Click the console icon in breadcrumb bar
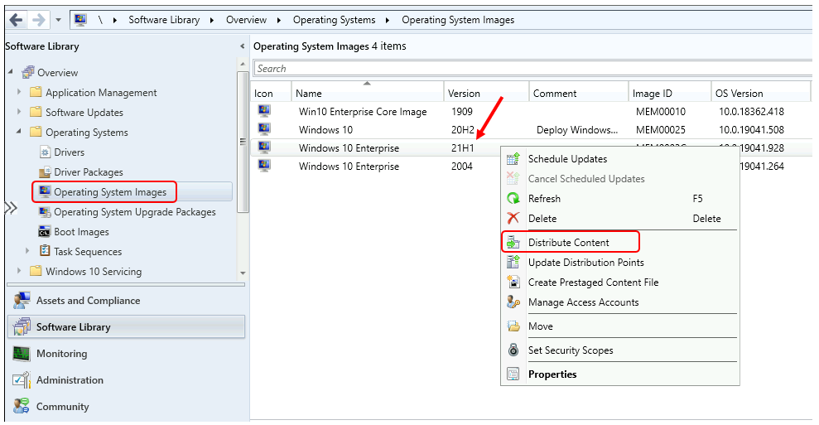This screenshot has width=819, height=425. click(80, 20)
